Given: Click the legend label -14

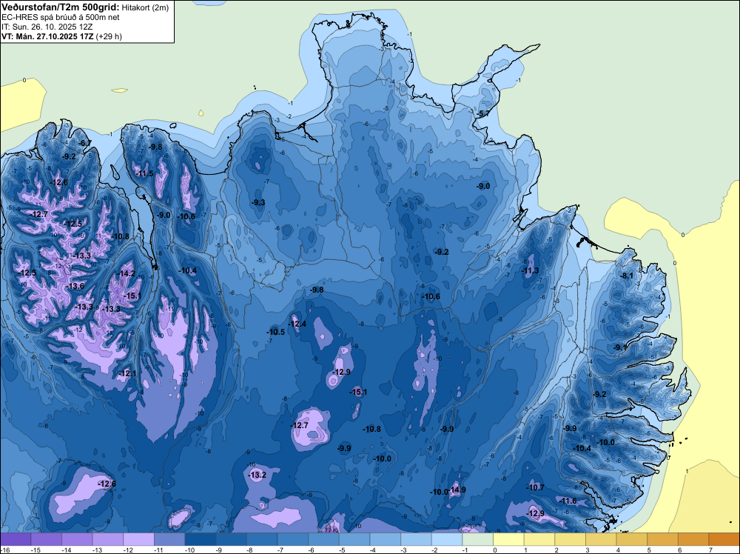Looking at the screenshot, I should (66, 550).
